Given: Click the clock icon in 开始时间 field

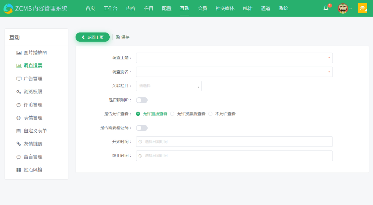Looking at the screenshot, I should tap(140, 142).
